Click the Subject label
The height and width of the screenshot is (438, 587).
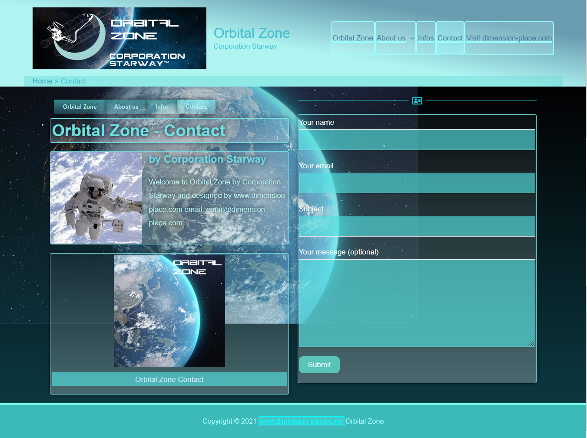(311, 209)
